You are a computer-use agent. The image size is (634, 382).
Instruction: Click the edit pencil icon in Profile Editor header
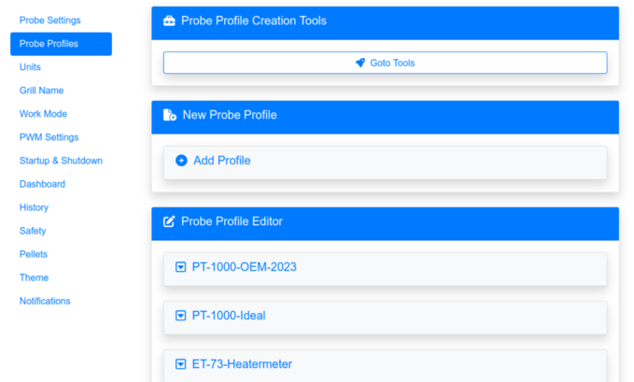point(169,221)
